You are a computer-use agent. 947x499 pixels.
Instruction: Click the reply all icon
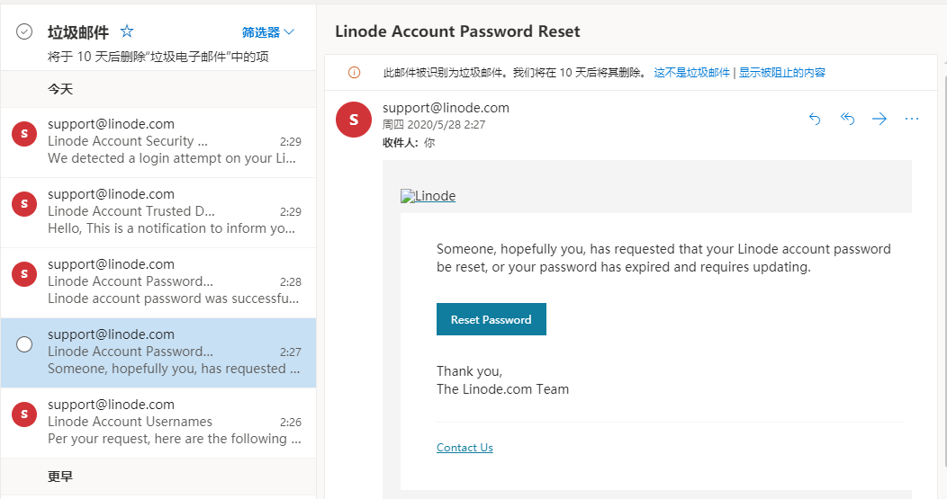point(847,119)
